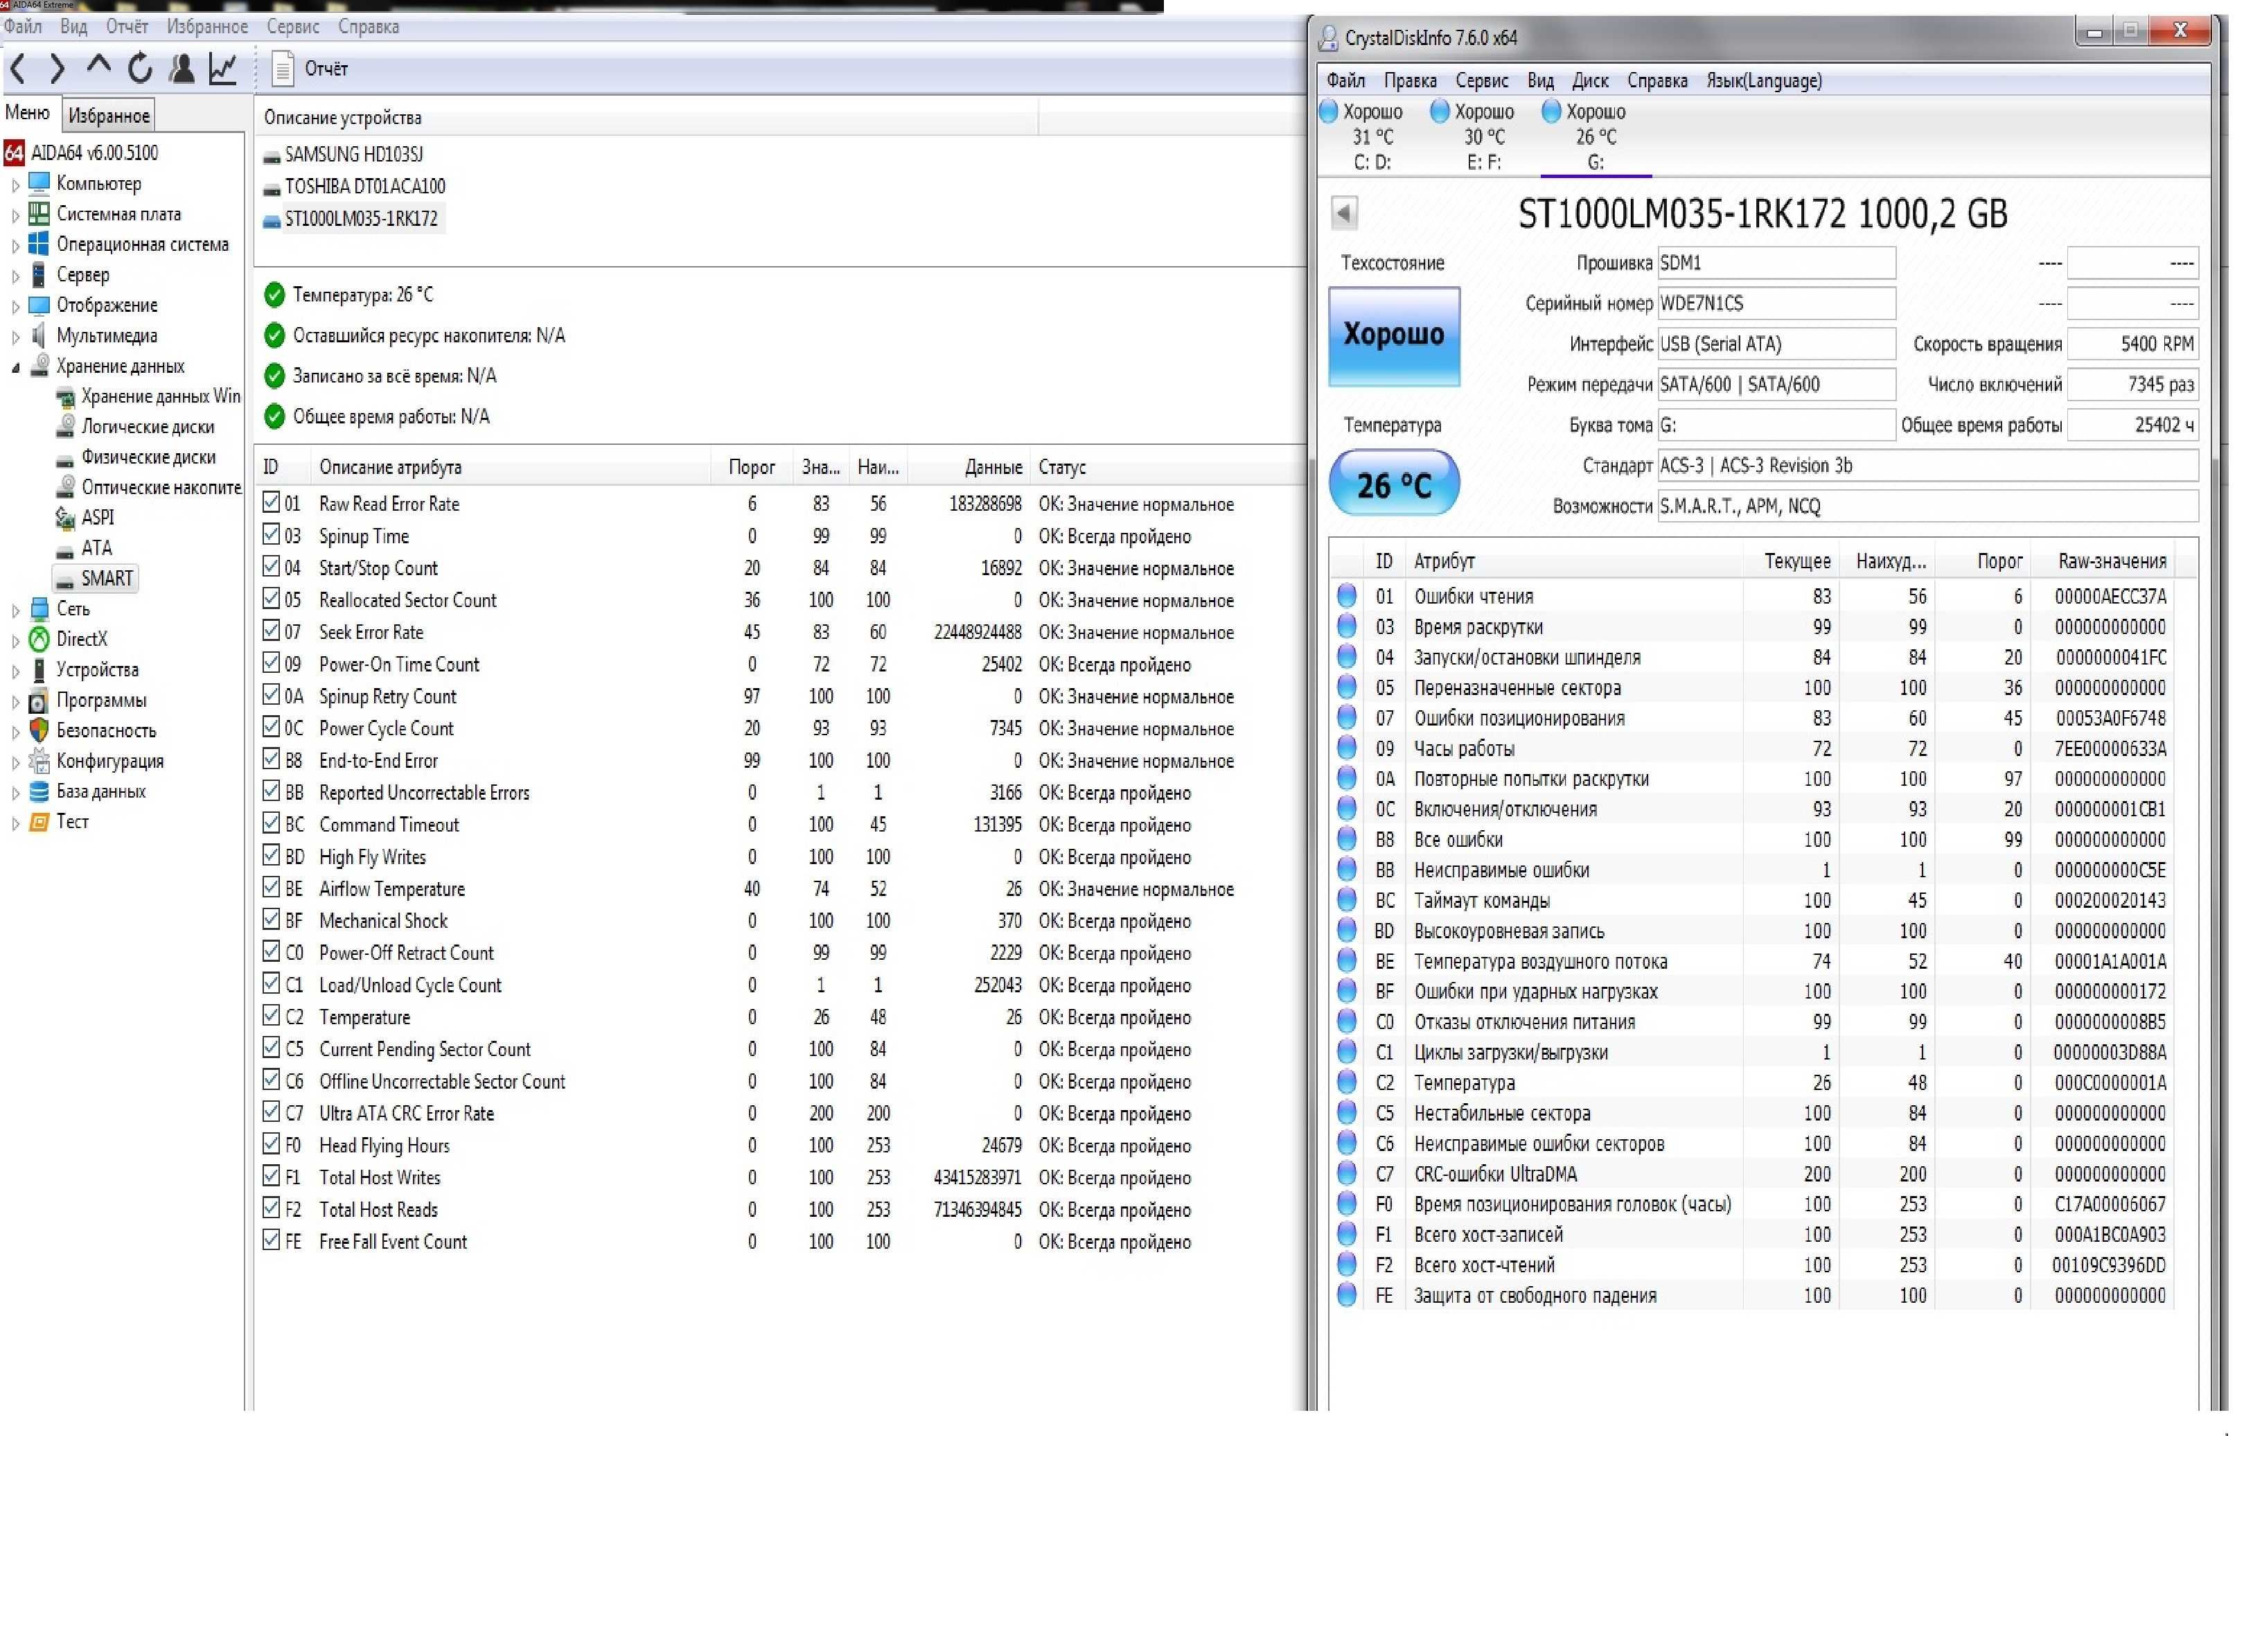Expand the DirectX tree node
The height and width of the screenshot is (1652, 2253).
(15, 641)
